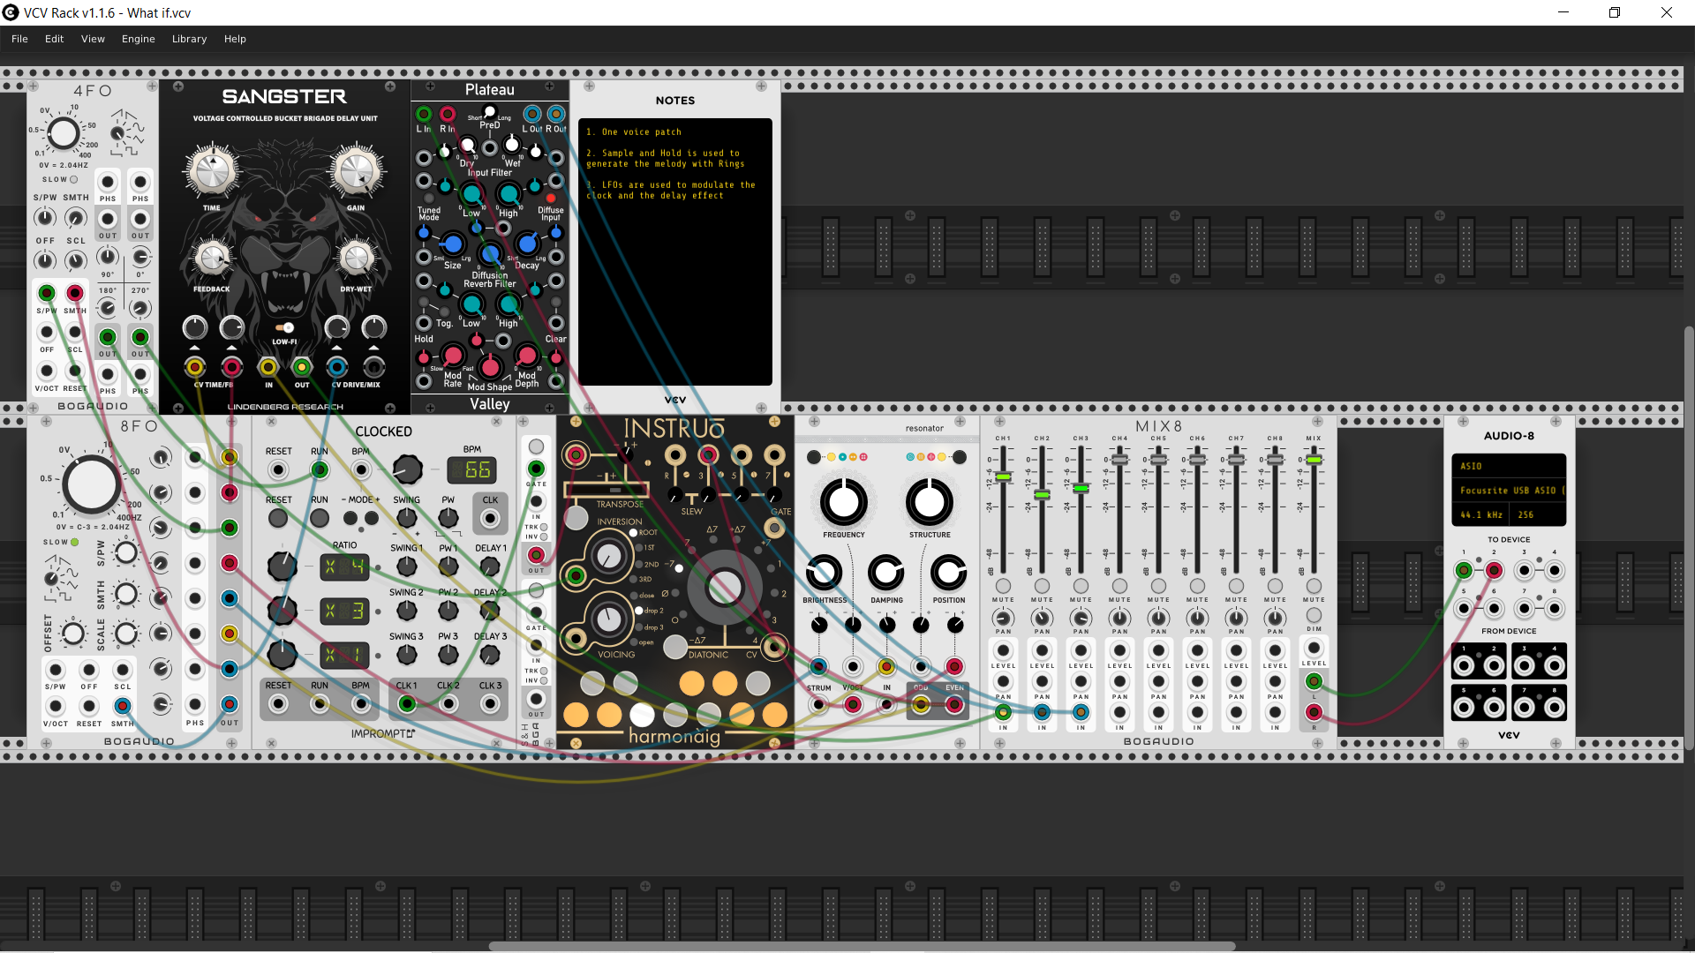Click the horizontal scrollbar at bottom

tap(862, 946)
